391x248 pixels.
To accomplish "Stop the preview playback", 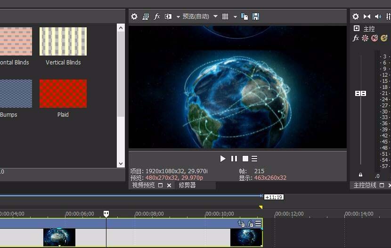I will 245,159.
